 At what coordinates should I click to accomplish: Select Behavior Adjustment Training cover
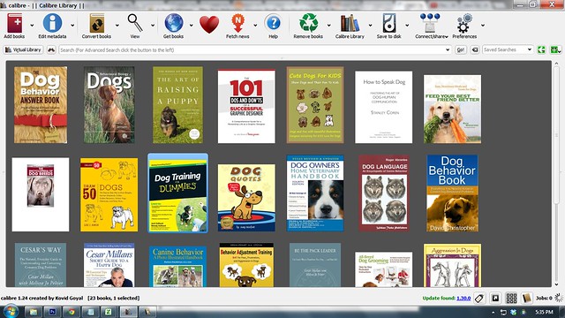coord(246,265)
